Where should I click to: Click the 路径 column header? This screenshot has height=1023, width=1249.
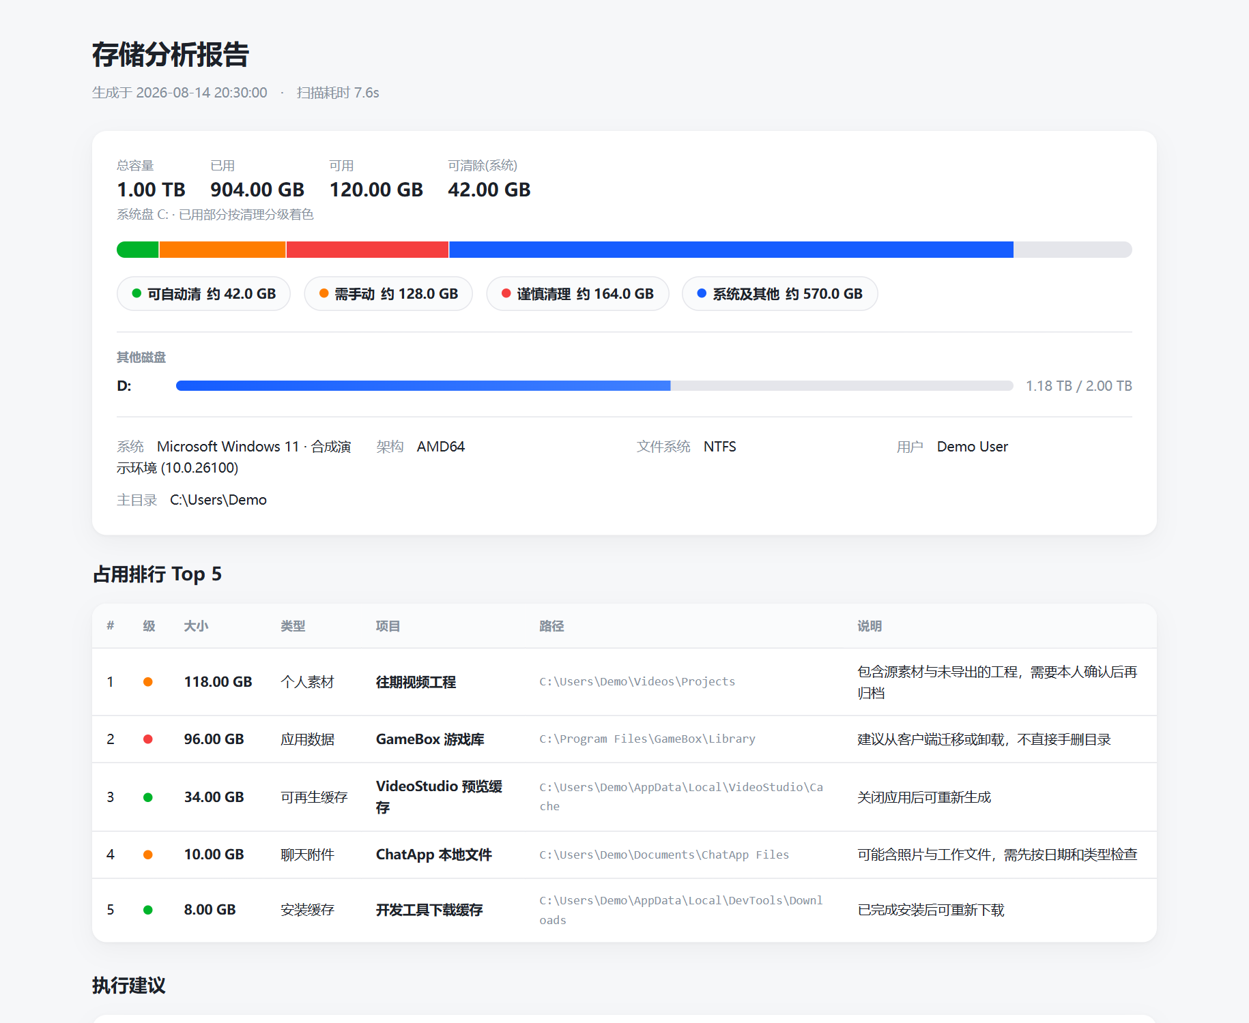pyautogui.click(x=551, y=626)
